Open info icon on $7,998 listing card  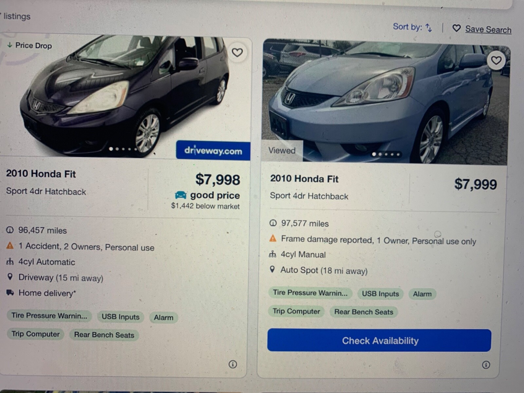pyautogui.click(x=233, y=364)
